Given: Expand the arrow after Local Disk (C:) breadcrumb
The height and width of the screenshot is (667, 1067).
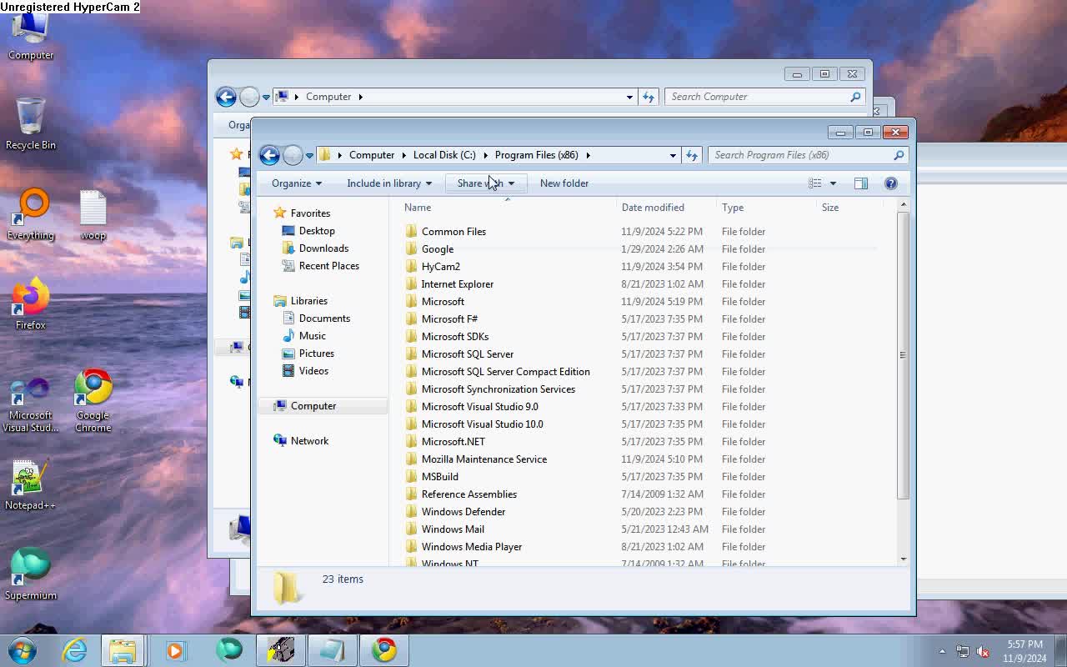Looking at the screenshot, I should pos(485,155).
